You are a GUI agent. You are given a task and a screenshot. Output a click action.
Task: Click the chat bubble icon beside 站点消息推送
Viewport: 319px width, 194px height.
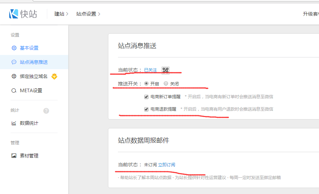(x=14, y=62)
